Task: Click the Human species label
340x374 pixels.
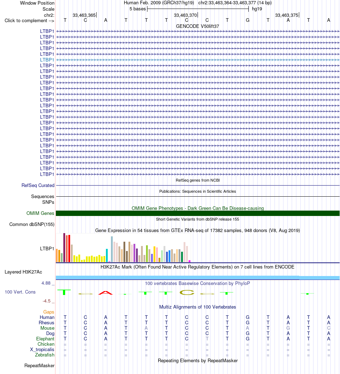Action: point(47,317)
